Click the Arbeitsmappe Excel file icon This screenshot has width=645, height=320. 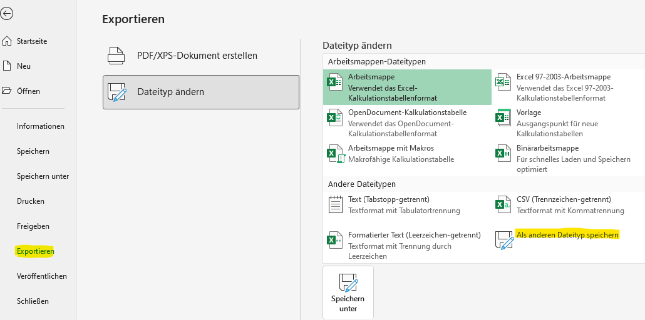point(335,82)
